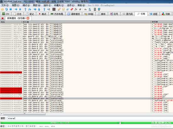This screenshot has width=173, height=129.
Task: Click the # variables toolbar icon
Action: tap(80, 9)
